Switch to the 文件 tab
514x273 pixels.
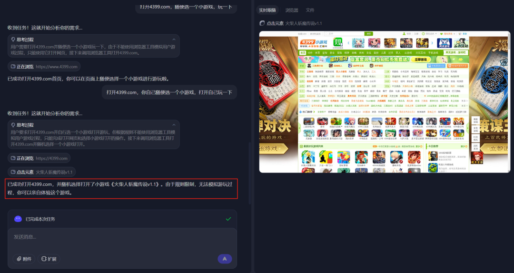[310, 10]
